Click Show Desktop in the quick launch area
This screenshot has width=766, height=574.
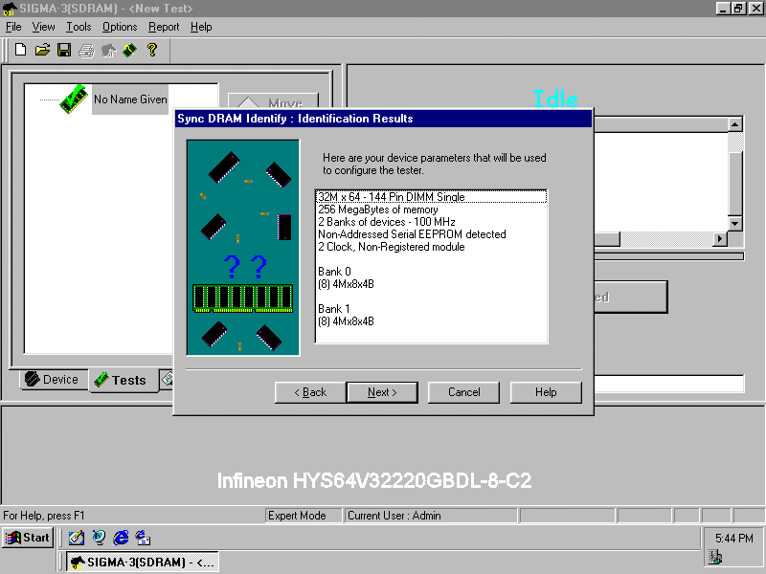pyautogui.click(x=78, y=538)
